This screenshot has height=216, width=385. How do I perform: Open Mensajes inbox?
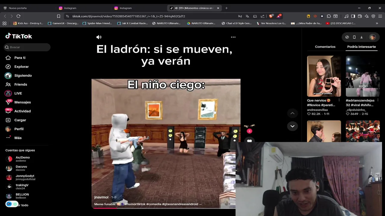coord(18,102)
